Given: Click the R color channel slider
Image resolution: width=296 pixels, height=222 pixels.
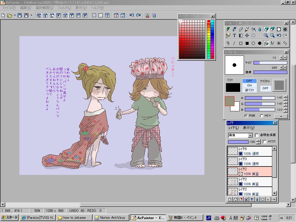Looking at the screenshot, I should click(260, 98).
